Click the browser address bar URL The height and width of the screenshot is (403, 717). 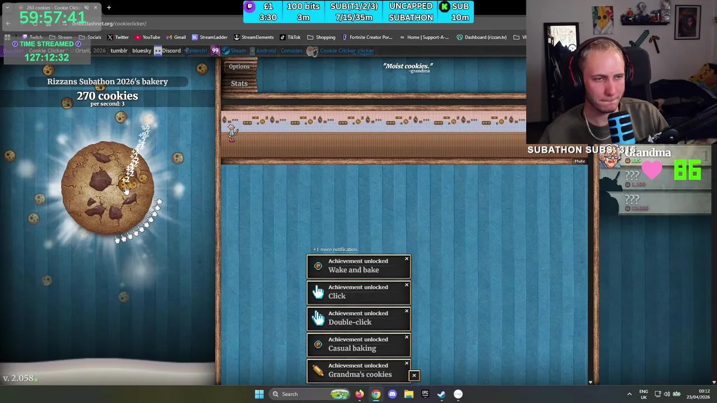pyautogui.click(x=110, y=24)
